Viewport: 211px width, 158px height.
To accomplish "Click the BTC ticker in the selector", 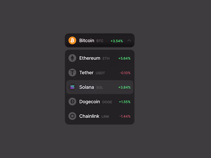I will pos(100,41).
